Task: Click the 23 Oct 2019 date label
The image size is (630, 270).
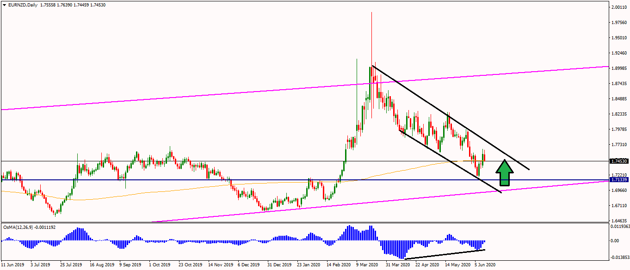Action: tap(191, 265)
